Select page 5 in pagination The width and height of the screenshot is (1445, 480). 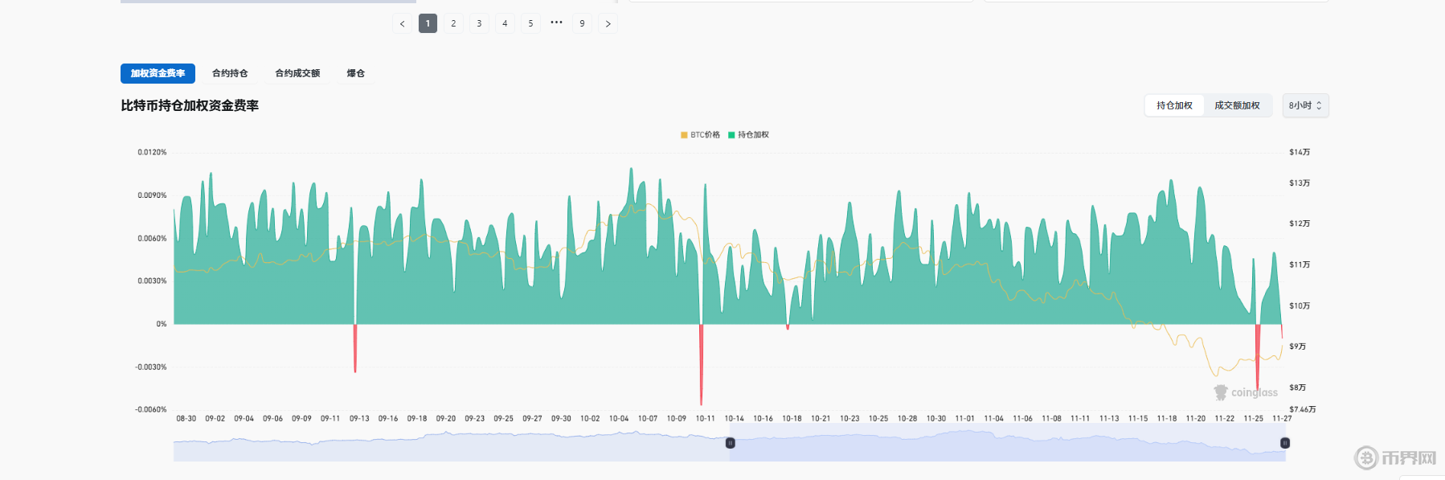pos(530,24)
